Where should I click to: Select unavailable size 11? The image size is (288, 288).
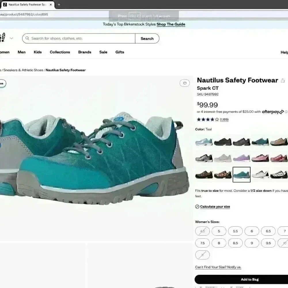point(202,255)
